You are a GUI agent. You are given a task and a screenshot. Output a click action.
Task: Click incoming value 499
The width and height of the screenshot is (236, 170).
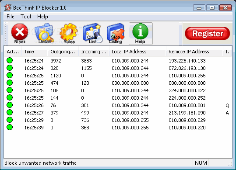85,113
